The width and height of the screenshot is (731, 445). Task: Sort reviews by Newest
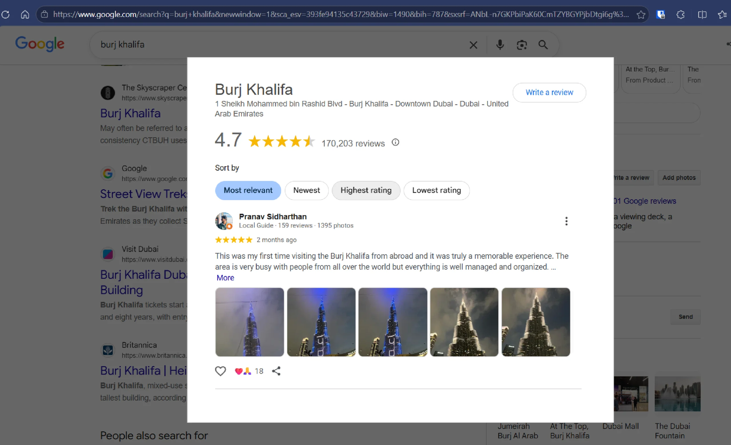click(x=306, y=190)
